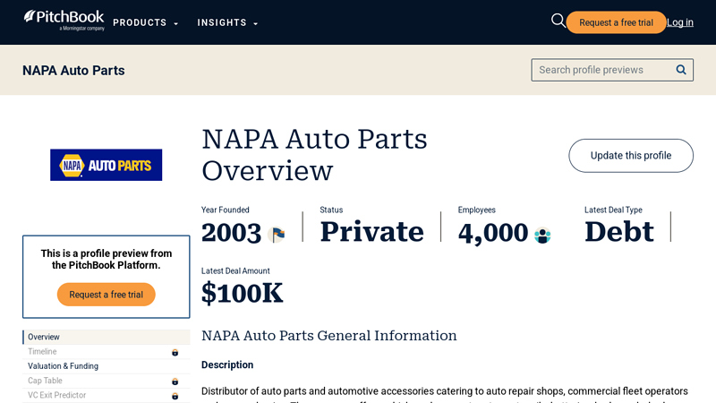
Task: Click the 4,000 employees value
Action: 493,233
